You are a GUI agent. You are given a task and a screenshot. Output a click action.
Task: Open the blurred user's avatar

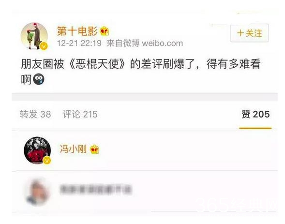click(x=37, y=193)
